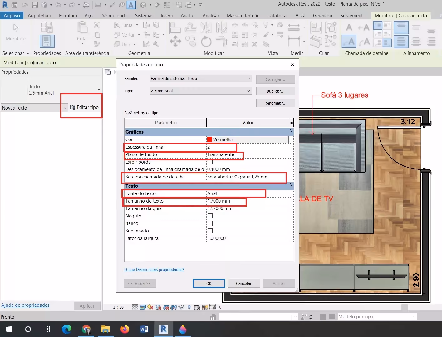Select the 'One segment leader' A icon

tap(364, 27)
